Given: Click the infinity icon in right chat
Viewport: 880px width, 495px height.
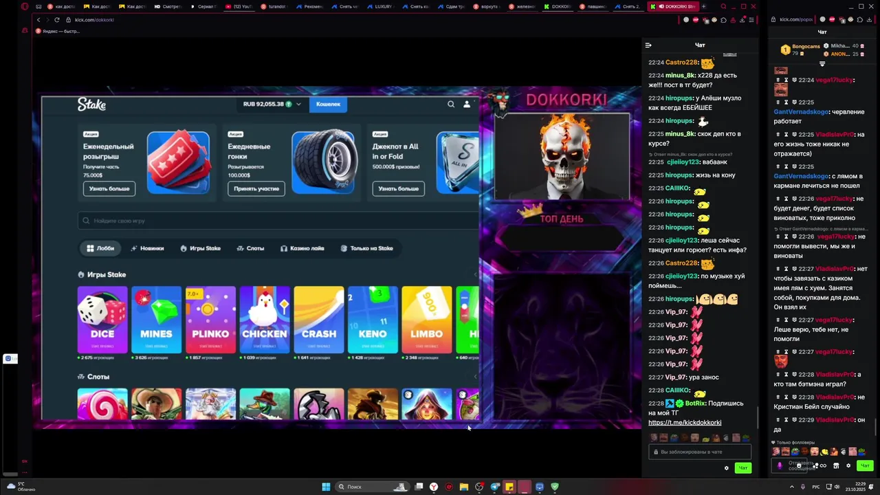Looking at the screenshot, I should (x=823, y=465).
